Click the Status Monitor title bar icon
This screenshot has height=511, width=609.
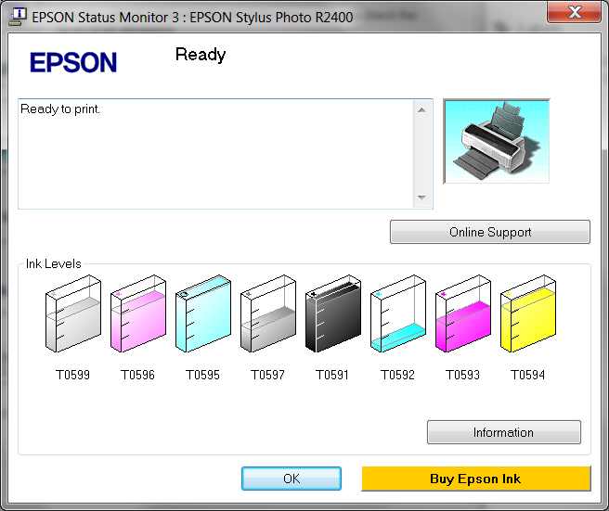pos(18,17)
